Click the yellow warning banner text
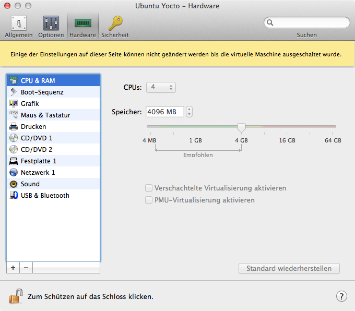The image size is (355, 311). click(x=176, y=54)
